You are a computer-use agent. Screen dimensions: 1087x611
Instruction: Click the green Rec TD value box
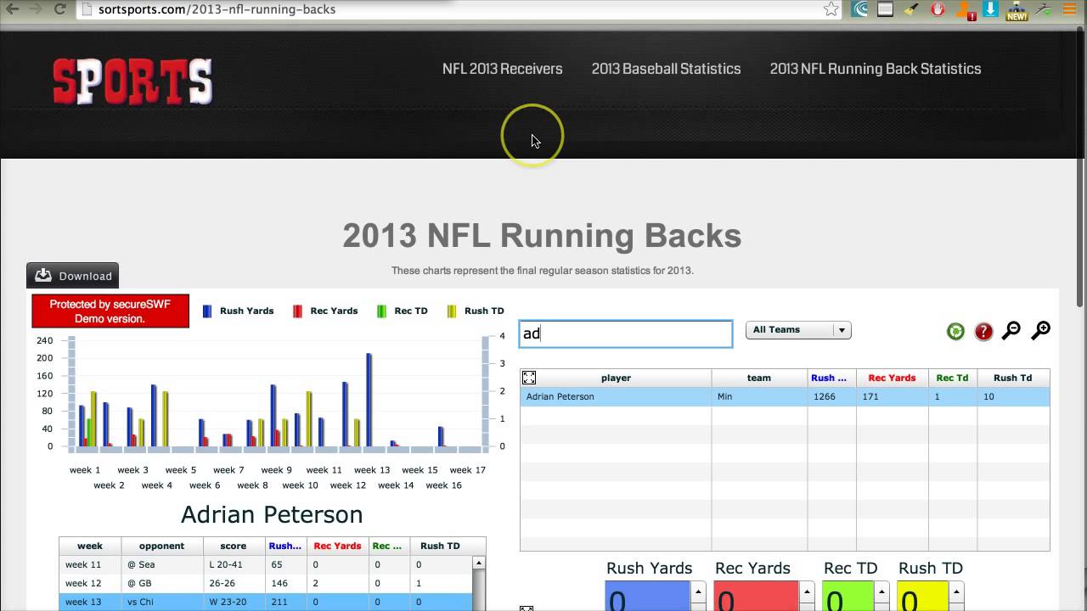click(848, 596)
